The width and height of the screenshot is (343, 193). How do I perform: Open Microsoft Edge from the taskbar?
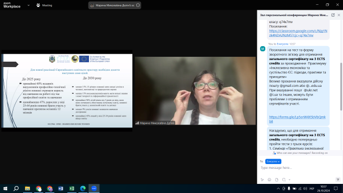tap(83, 188)
